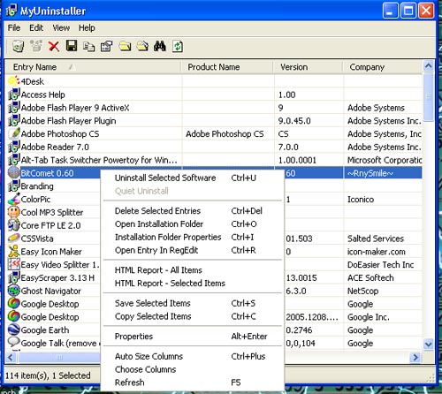Click the 4Desk row icon
This screenshot has height=394, width=442.
click(13, 81)
